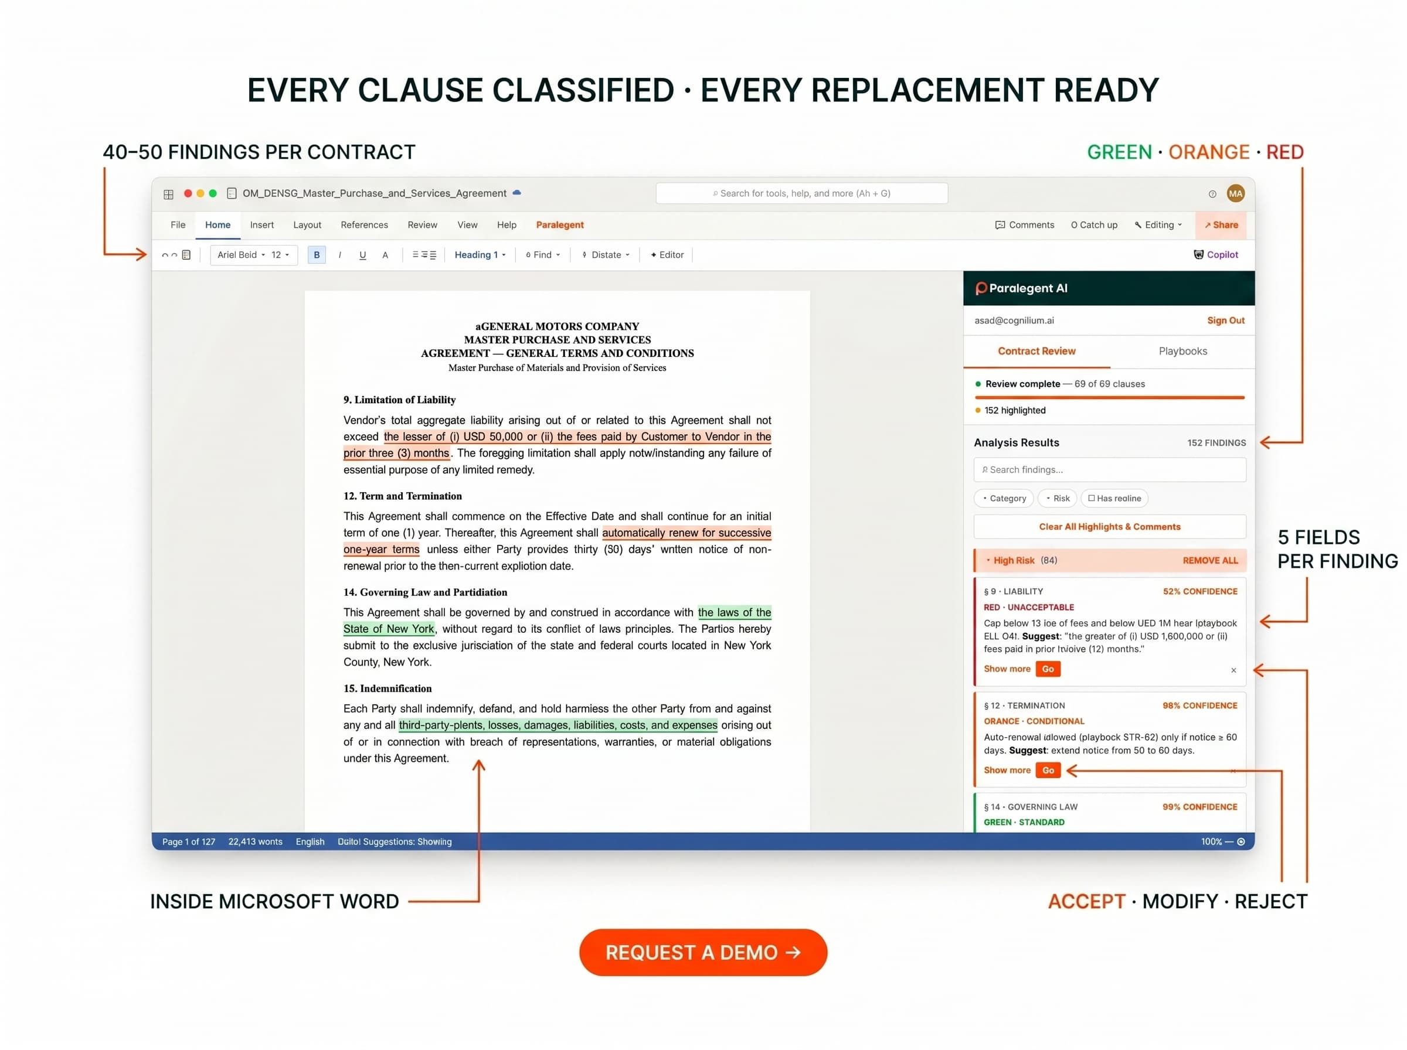Open the app launcher grid icon
1407x1050 pixels.
(x=168, y=195)
